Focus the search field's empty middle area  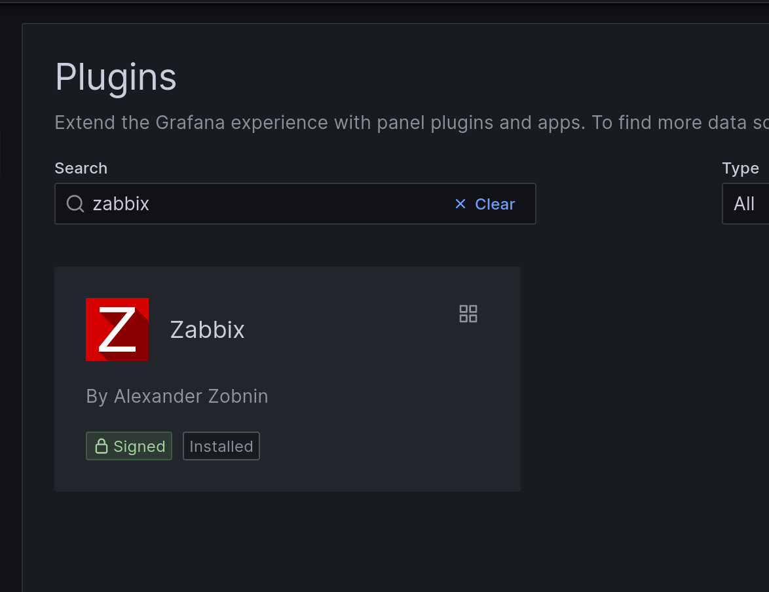[x=295, y=204]
